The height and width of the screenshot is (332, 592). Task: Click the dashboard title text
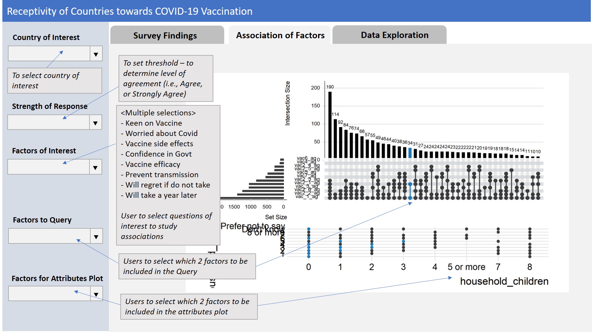129,12
